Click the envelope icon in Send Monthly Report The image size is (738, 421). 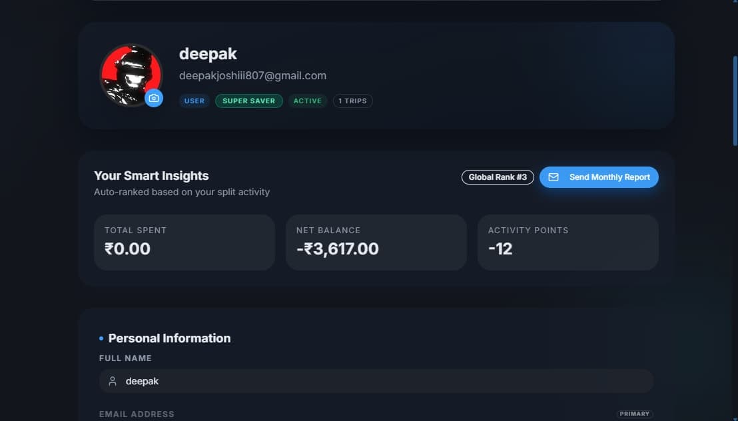(553, 177)
